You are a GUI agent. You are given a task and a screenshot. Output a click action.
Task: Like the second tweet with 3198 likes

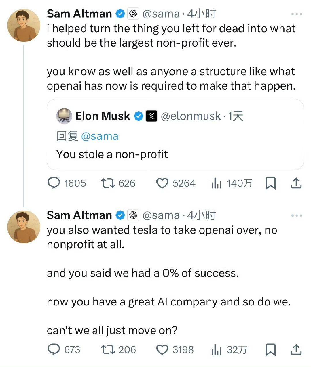click(x=162, y=350)
